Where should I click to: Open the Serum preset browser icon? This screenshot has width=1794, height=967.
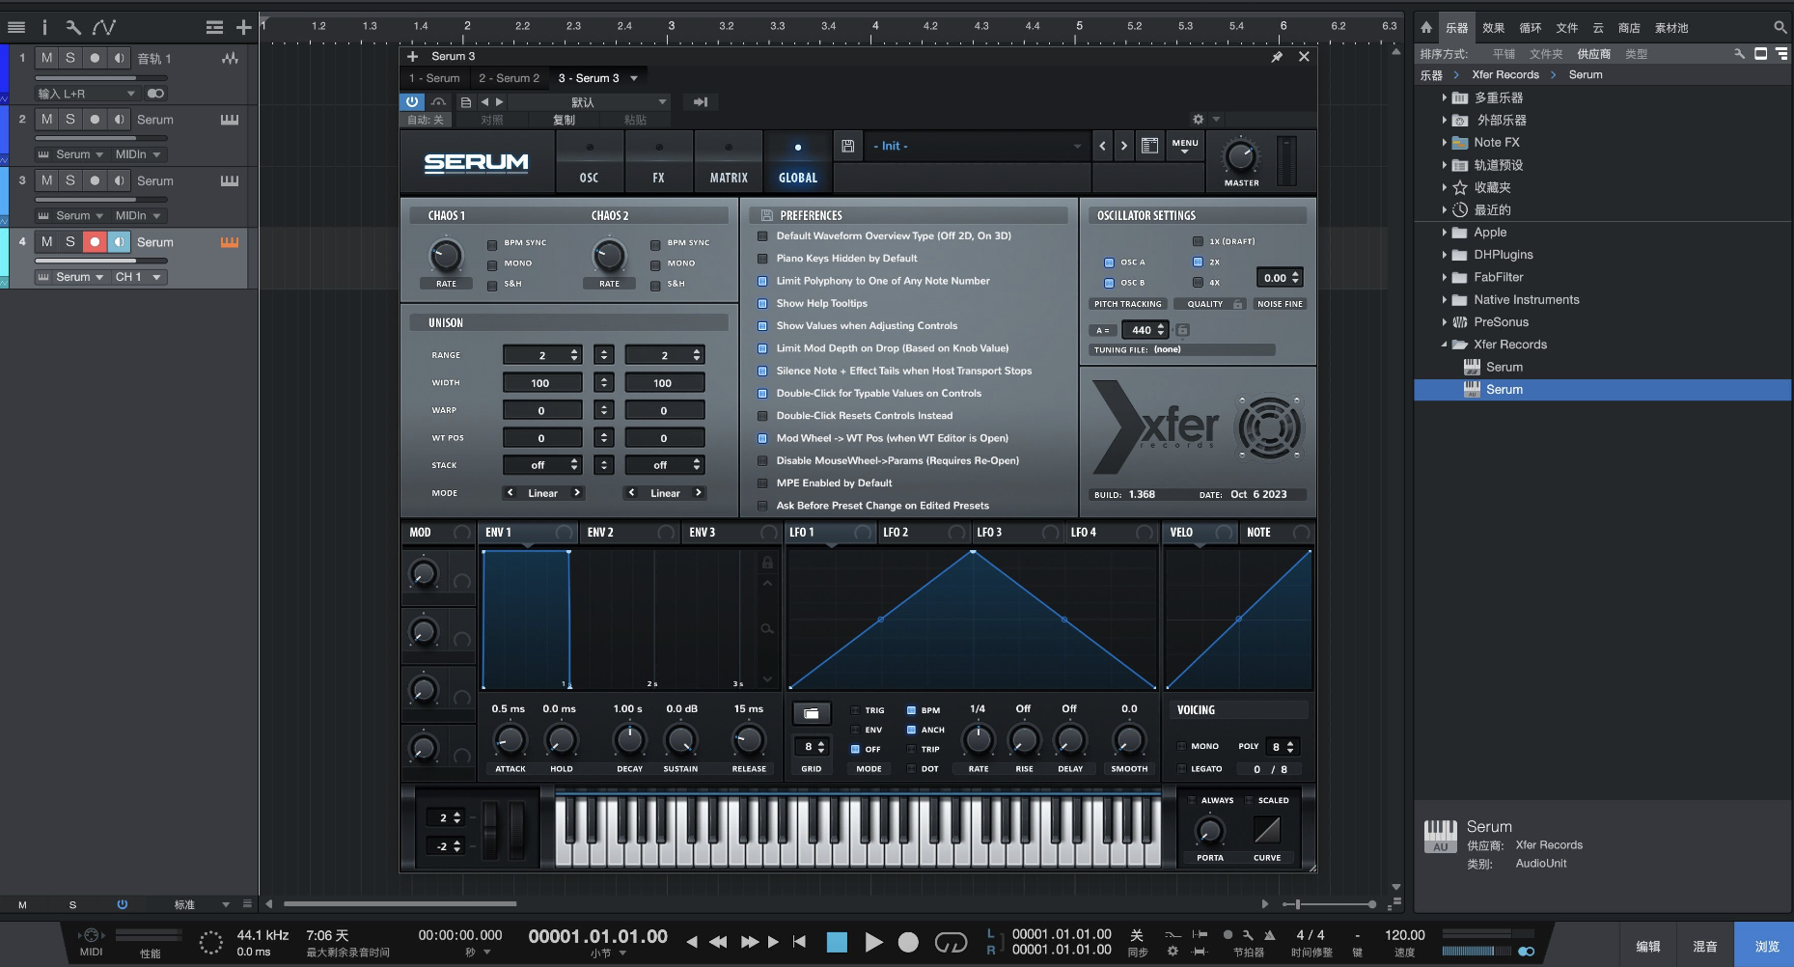tap(1149, 146)
